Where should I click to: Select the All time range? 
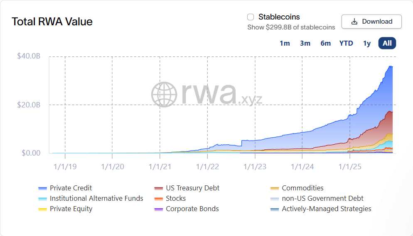point(387,43)
